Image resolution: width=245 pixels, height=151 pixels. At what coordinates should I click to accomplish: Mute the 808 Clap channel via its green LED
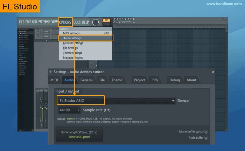coord(36,32)
